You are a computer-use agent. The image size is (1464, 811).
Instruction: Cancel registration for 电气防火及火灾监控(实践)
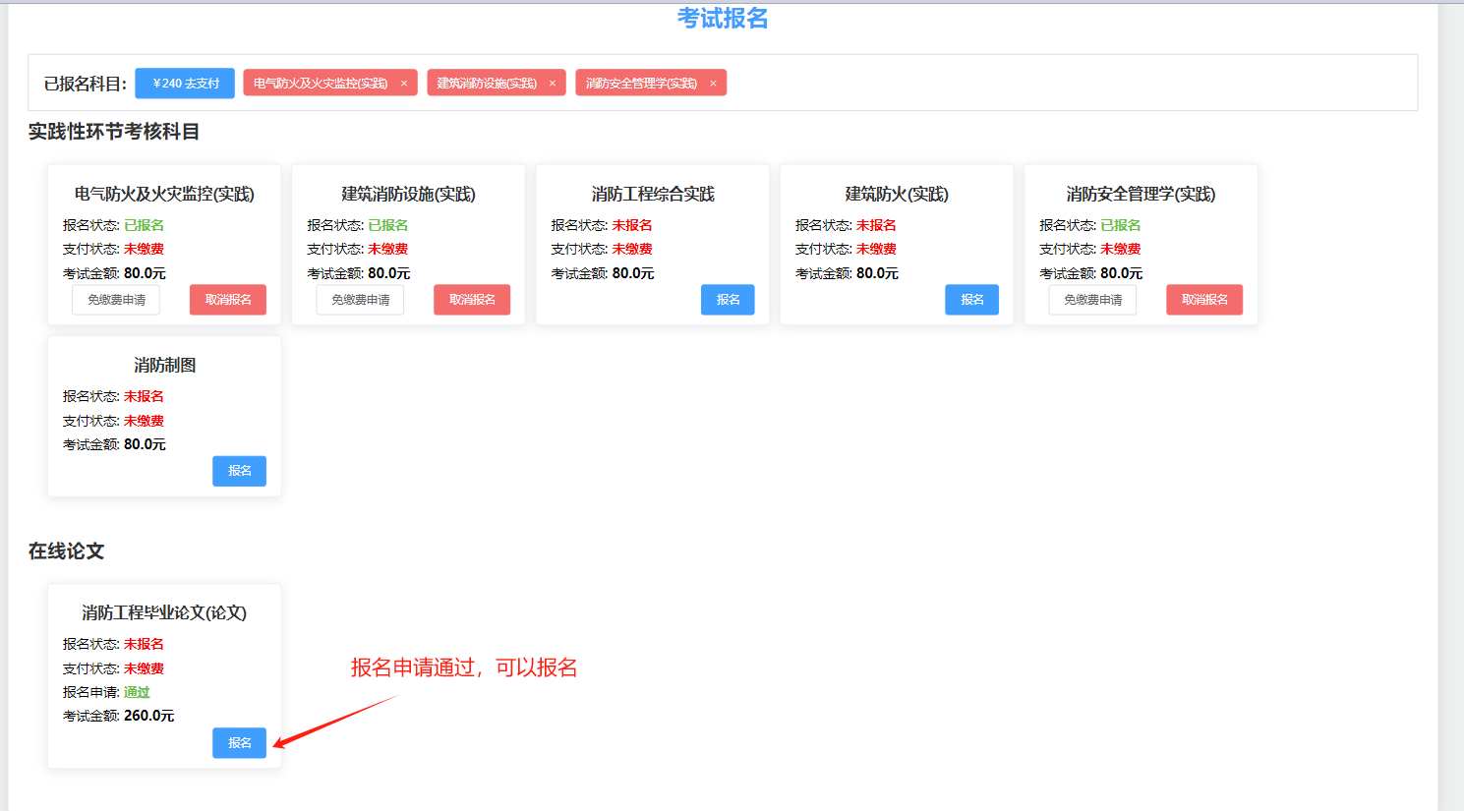(228, 300)
